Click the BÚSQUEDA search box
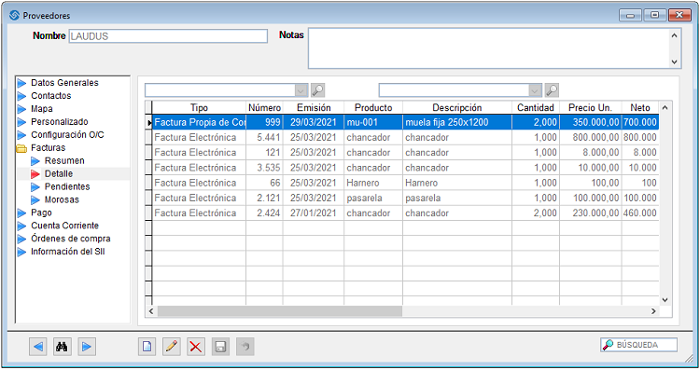This screenshot has width=700, height=370. 638,345
